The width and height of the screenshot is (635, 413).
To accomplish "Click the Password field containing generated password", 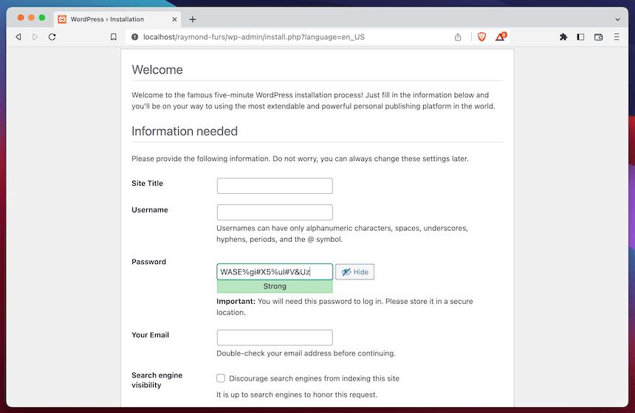I will coord(275,272).
